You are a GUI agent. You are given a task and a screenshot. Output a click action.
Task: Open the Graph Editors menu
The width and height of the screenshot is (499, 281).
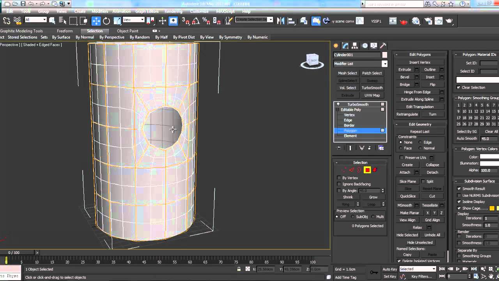[x=147, y=11]
